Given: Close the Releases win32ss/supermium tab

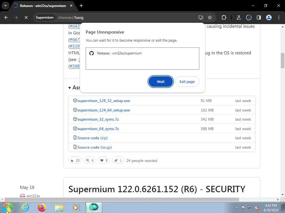Looking at the screenshot, I should pos(71,6).
